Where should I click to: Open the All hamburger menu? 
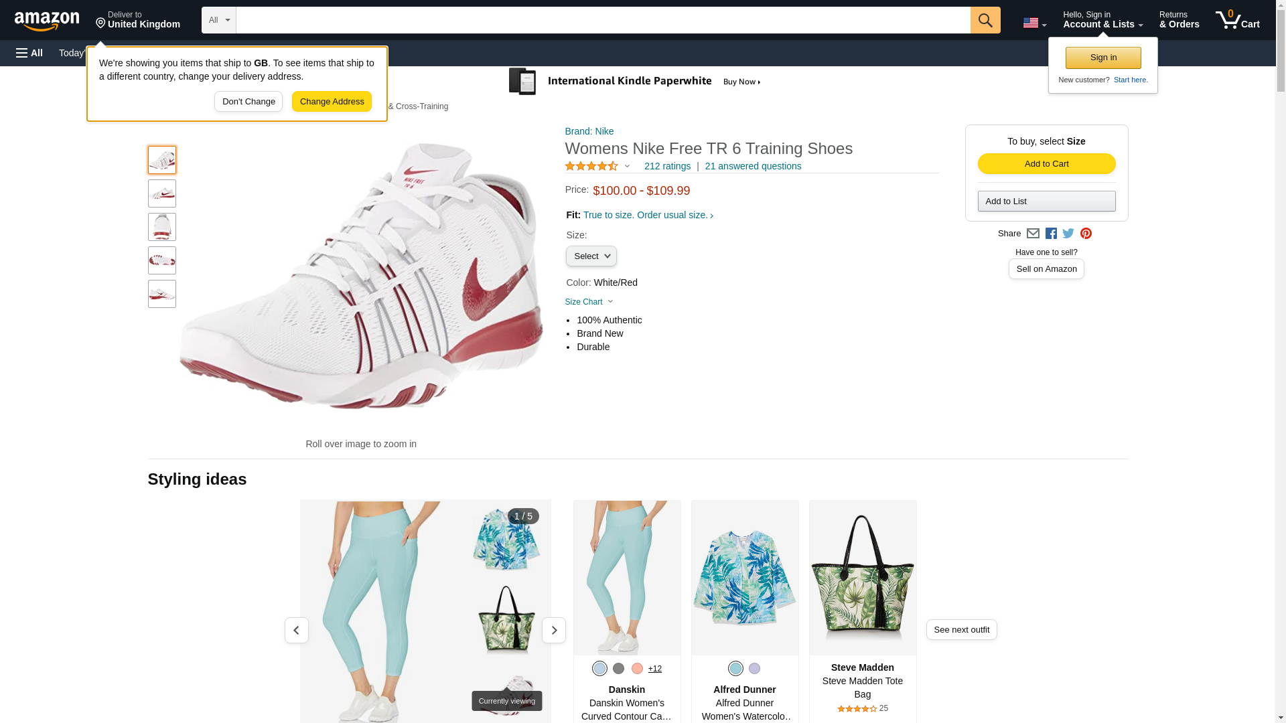29,53
